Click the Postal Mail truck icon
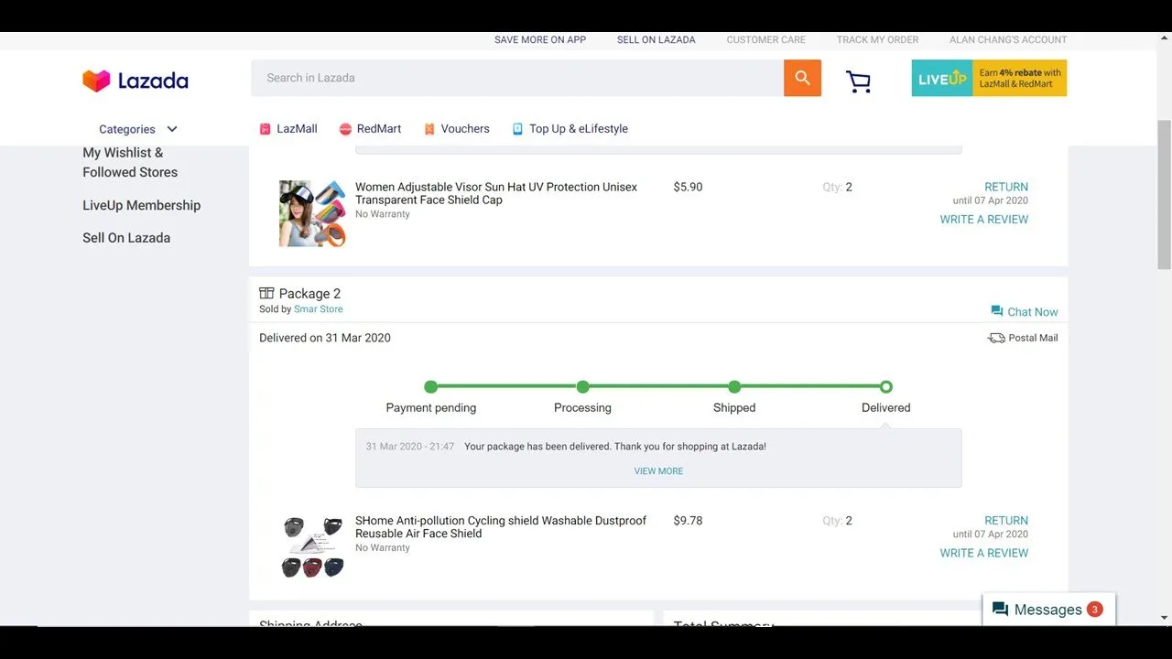 (996, 338)
